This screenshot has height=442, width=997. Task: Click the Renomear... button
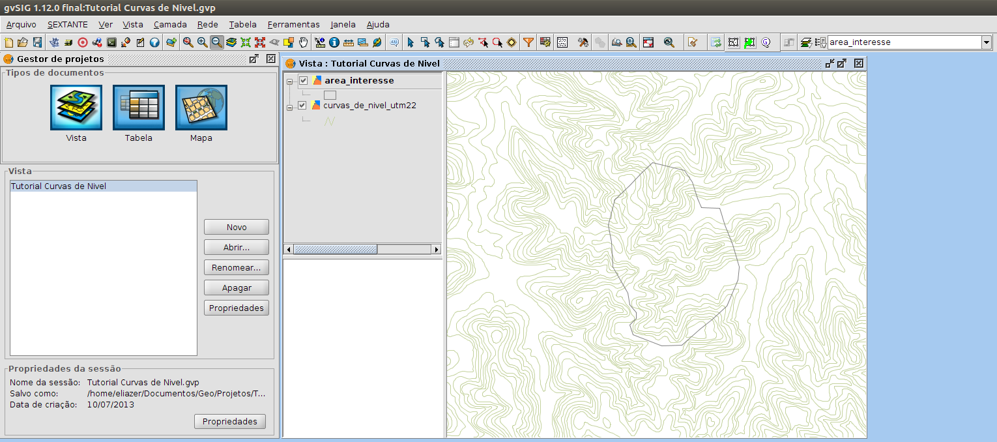[x=236, y=267]
